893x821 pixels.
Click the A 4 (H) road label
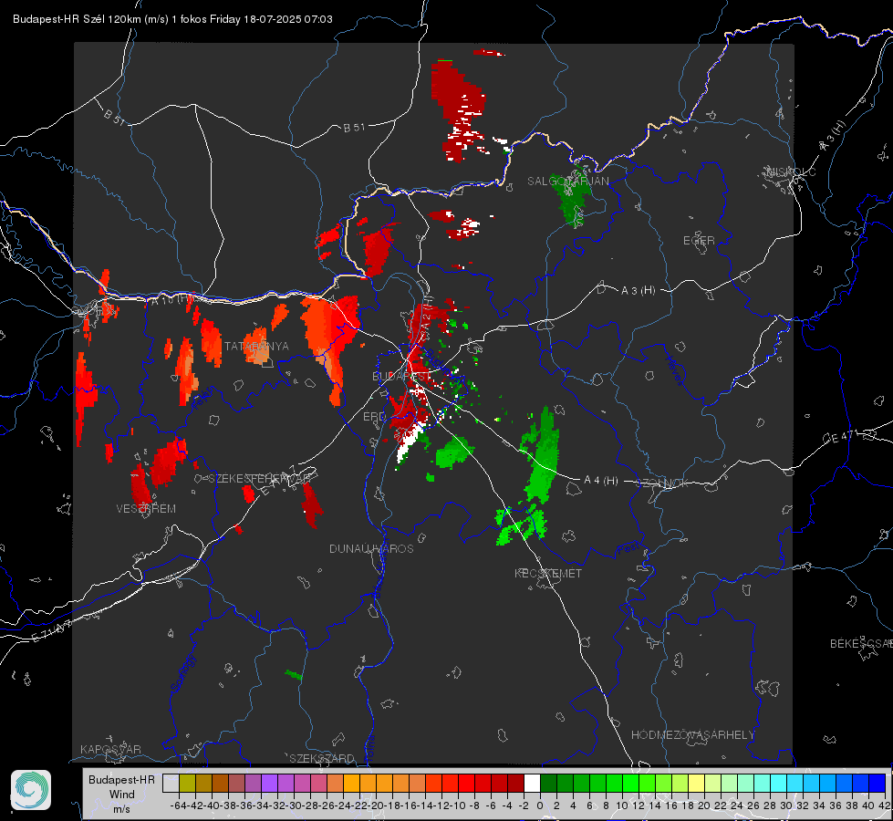(x=601, y=481)
